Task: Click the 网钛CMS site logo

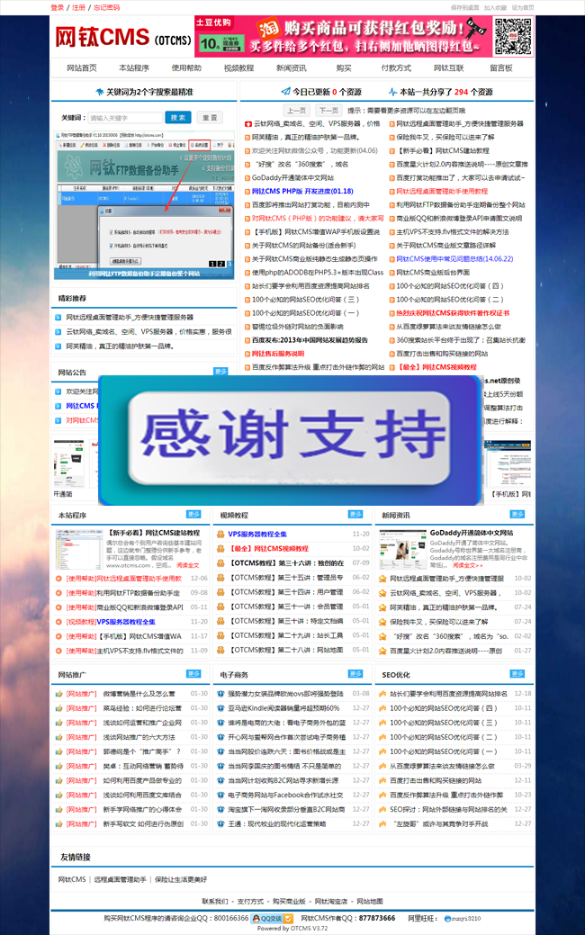Action: click(x=123, y=37)
